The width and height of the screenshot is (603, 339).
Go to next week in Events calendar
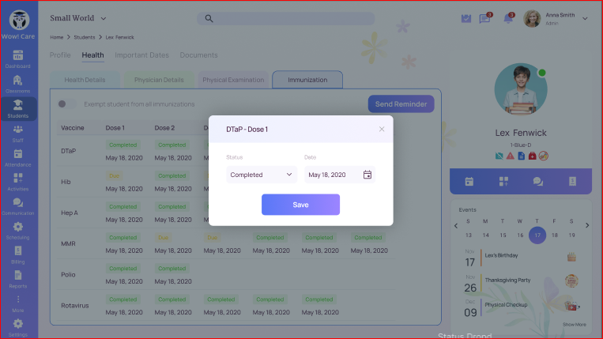click(586, 225)
